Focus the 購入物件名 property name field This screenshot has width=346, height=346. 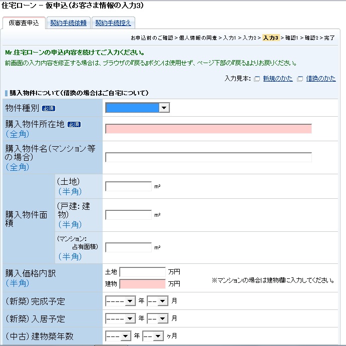(208, 157)
